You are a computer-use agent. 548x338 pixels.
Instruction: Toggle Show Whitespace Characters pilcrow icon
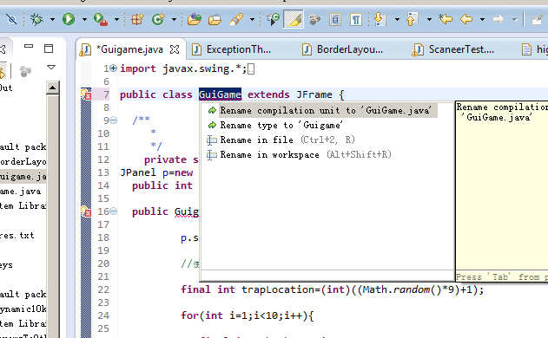(x=356, y=19)
